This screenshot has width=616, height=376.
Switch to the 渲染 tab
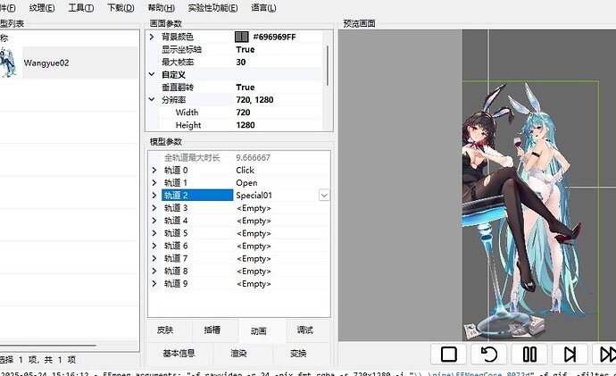238,354
